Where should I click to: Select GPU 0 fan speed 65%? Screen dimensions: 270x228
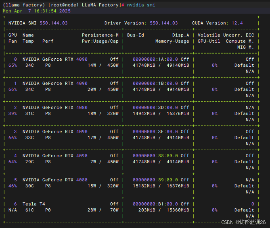point(13,66)
